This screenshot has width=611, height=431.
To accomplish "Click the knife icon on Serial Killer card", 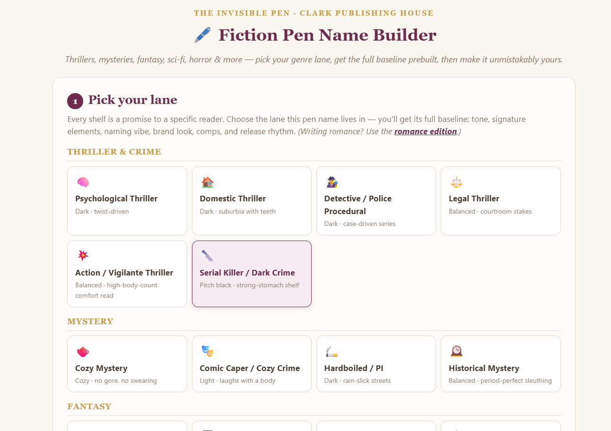I will (208, 256).
